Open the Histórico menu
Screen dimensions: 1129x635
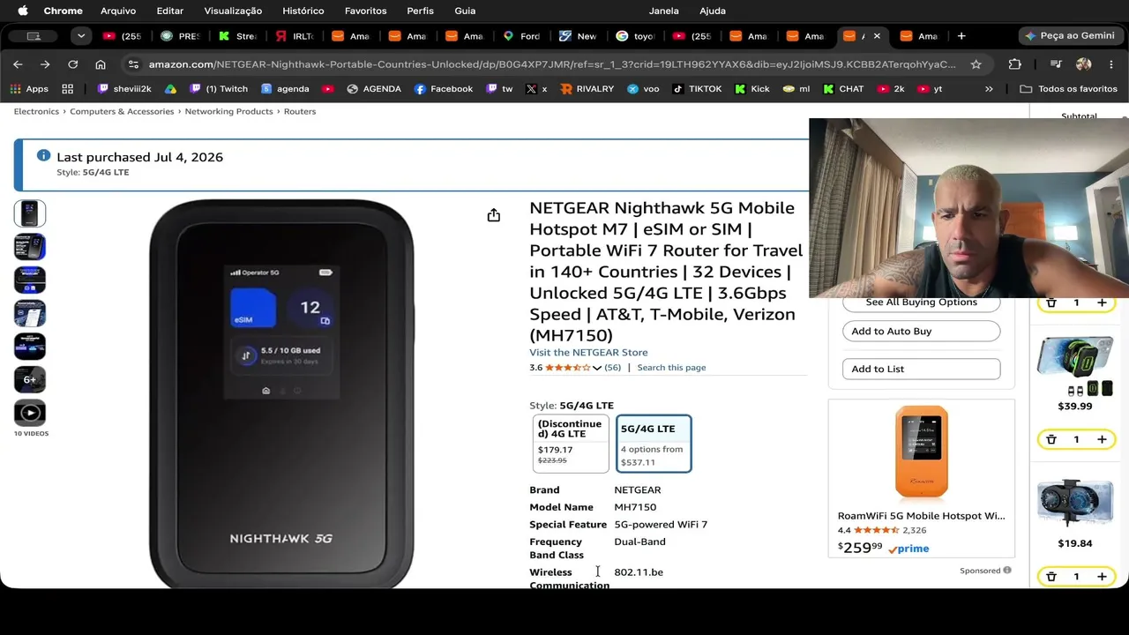(x=303, y=11)
